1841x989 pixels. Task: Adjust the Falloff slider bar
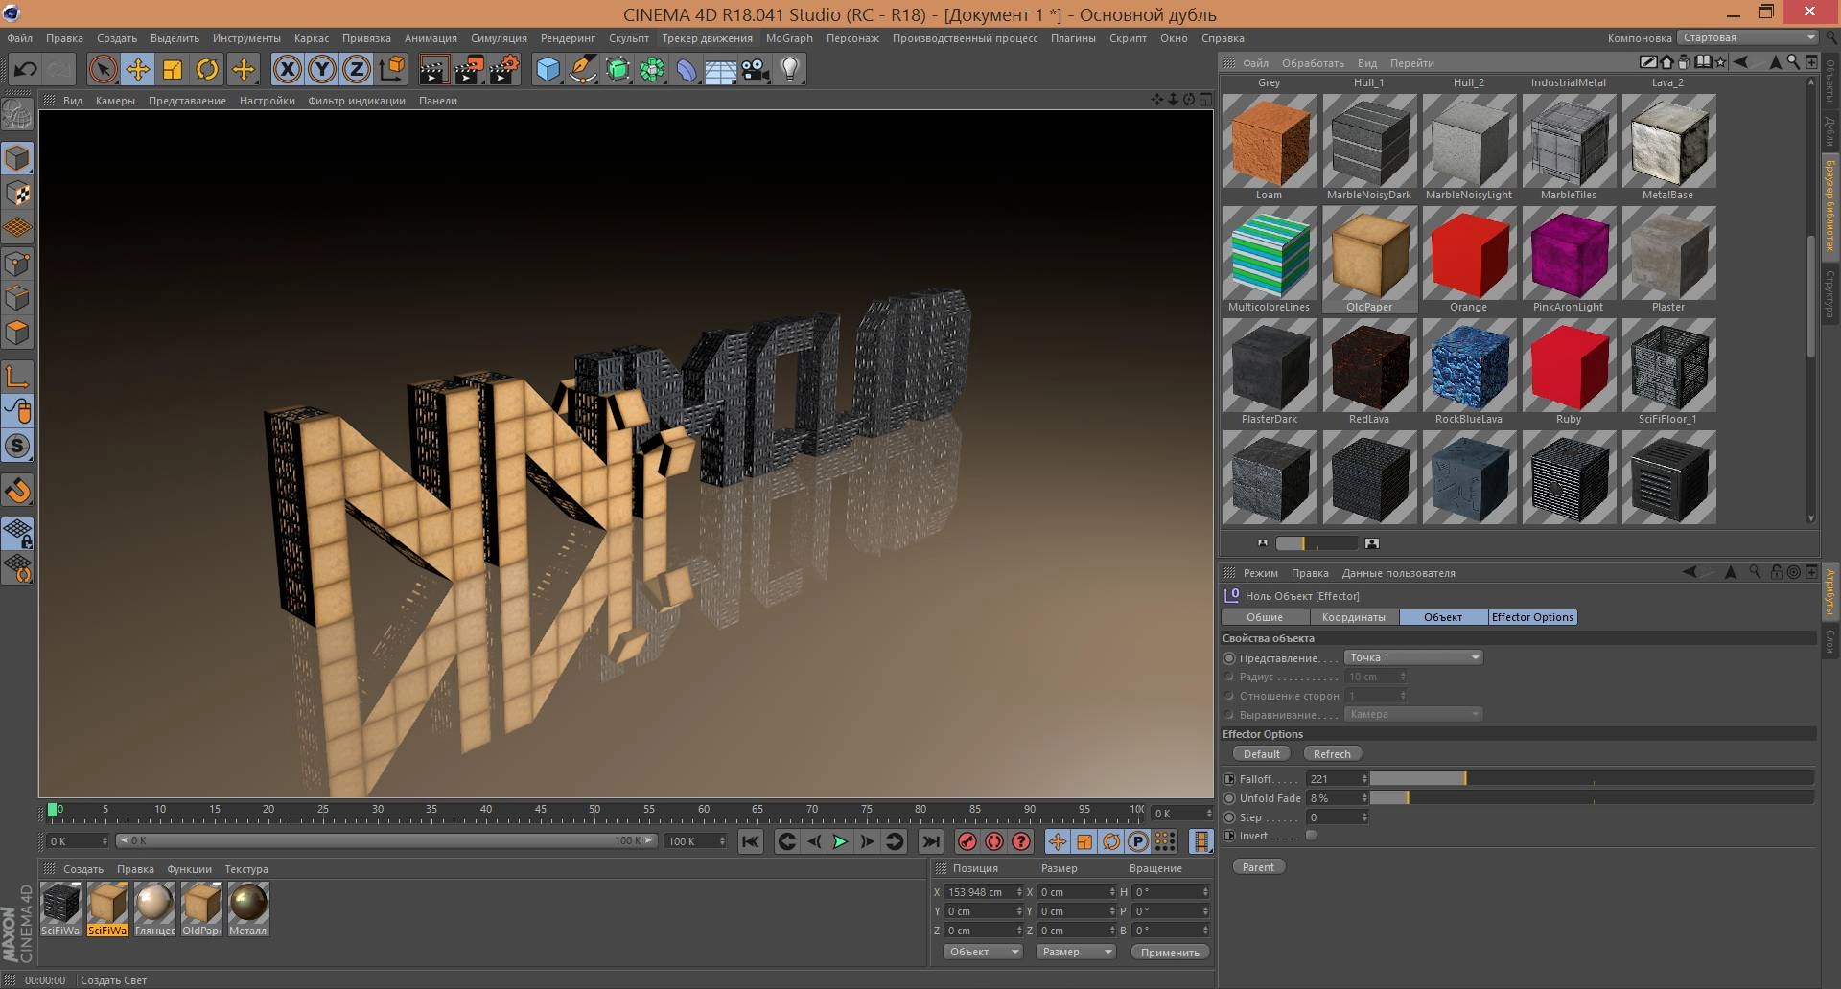[1592, 778]
